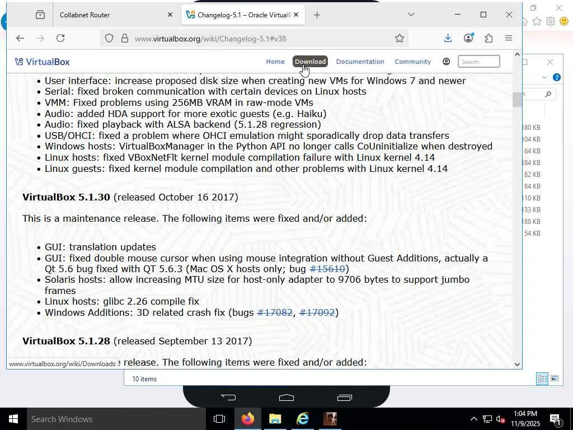
Task: Open the Action Center notifications icon
Action: click(555, 420)
